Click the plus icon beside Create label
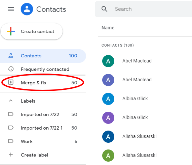Screen dimensions: 192x165 pos(11,155)
